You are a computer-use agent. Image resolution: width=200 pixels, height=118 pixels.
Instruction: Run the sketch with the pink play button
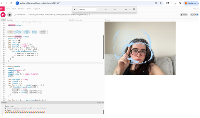[3, 15]
